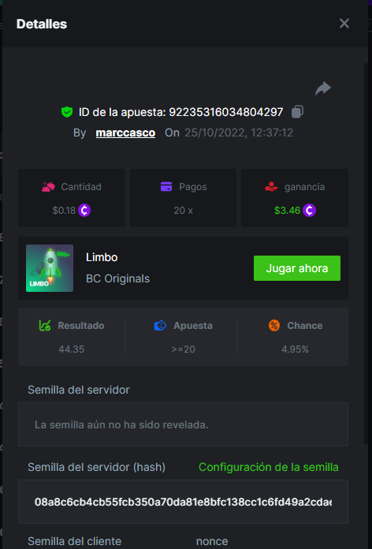
Task: Click the green Resultado chart icon
Action: click(45, 326)
